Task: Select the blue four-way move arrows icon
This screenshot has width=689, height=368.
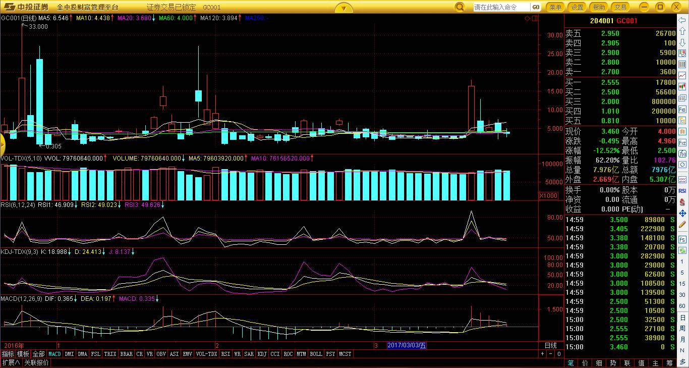Action: (682, 213)
